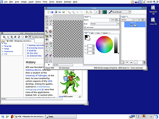Toggle Layer 1 visibility eye icon
159x119 pixels.
click(131, 26)
